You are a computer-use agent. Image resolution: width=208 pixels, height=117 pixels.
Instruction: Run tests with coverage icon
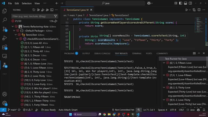click(x=47, y=10)
